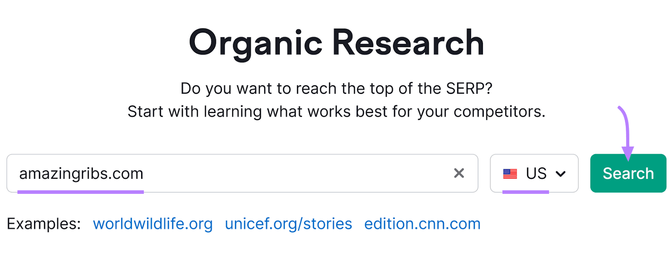
Task: Click the unicef.org/stories example
Action: 289,224
